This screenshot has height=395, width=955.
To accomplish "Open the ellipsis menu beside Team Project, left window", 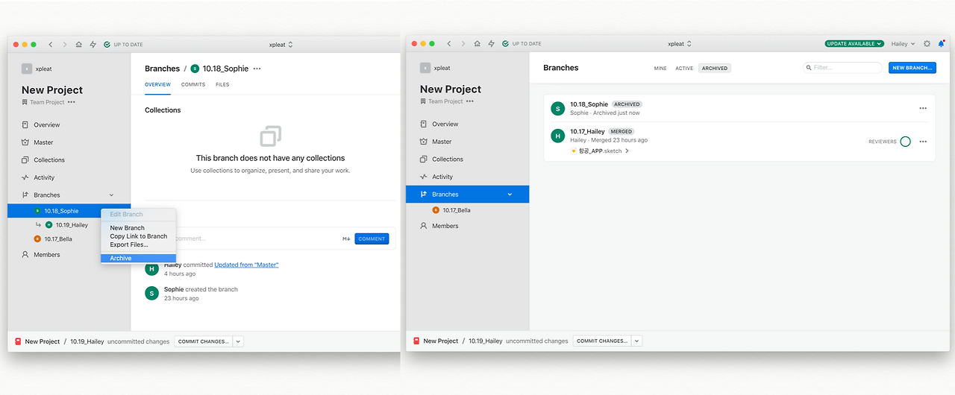I will click(x=72, y=102).
